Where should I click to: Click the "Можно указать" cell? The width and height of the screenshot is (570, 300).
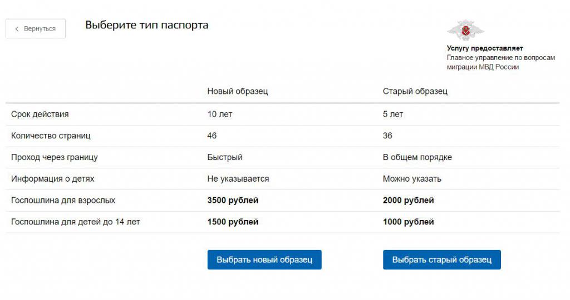tap(412, 179)
